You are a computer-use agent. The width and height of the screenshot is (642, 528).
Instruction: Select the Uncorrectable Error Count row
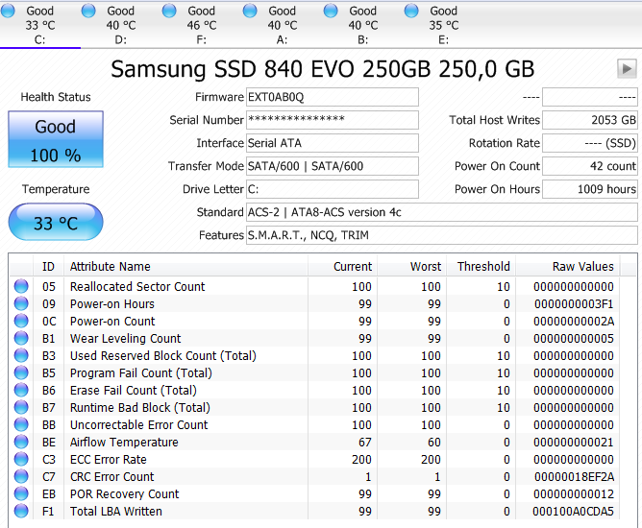[314, 424]
